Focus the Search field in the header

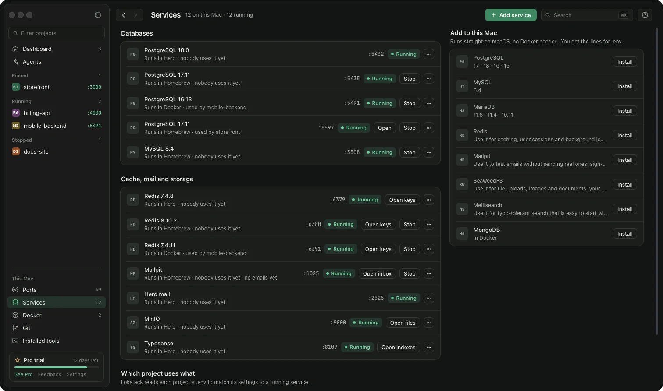587,15
